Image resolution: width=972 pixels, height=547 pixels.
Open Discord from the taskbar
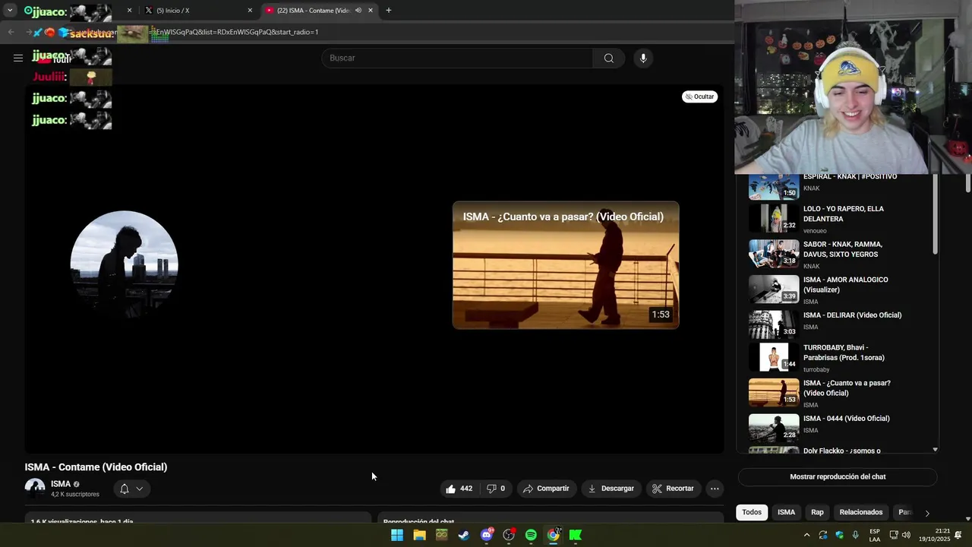[x=487, y=535]
